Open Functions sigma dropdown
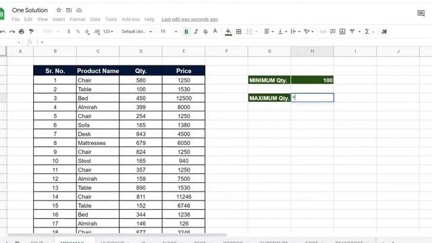This screenshot has height=243, width=432. click(x=369, y=32)
